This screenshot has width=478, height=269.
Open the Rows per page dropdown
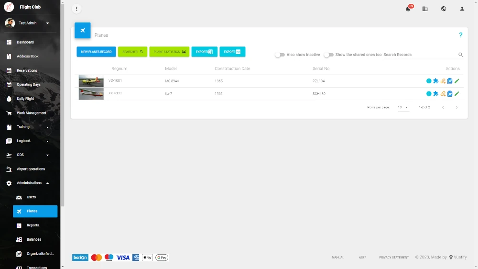(x=402, y=108)
